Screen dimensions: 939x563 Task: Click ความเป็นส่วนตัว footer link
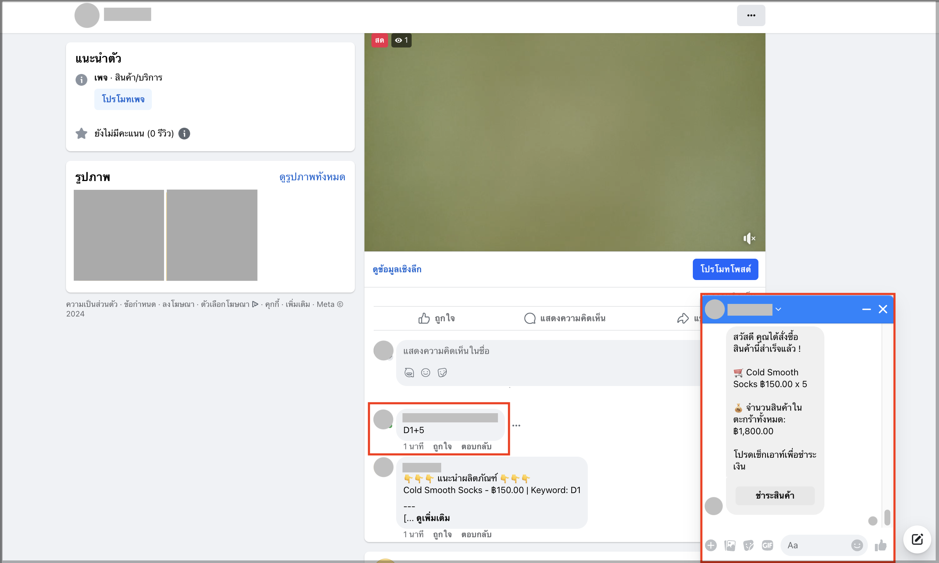coord(92,304)
